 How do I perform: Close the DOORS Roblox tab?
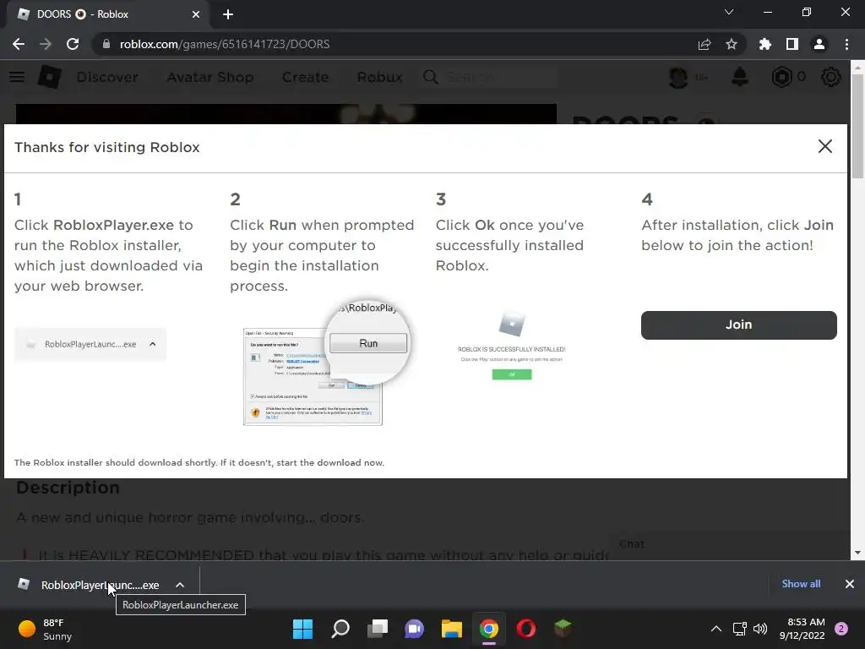pyautogui.click(x=196, y=14)
